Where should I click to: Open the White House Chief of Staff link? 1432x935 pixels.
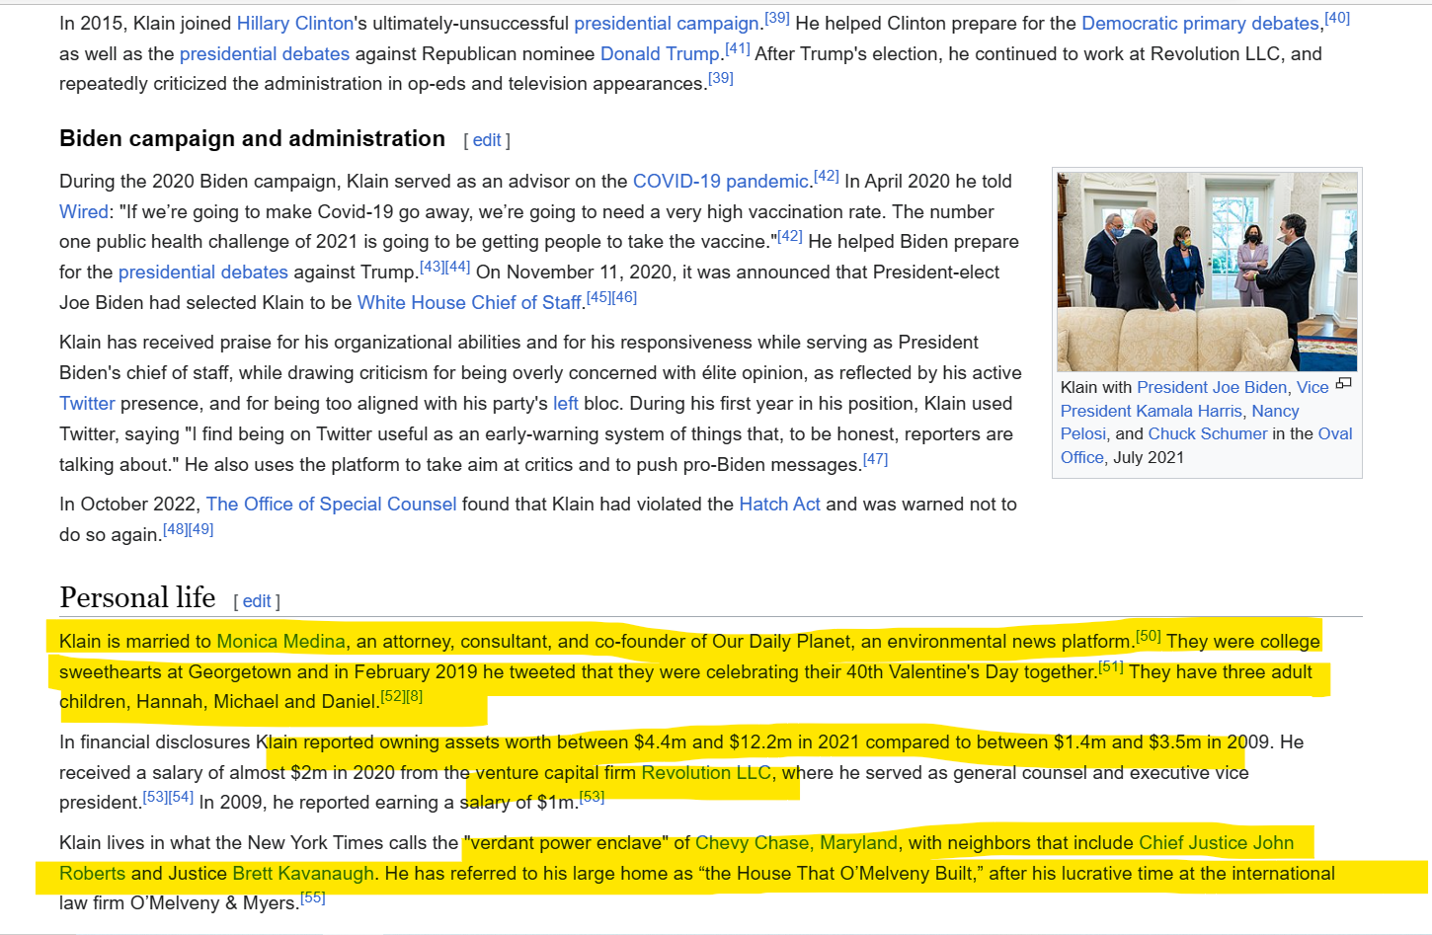[469, 302]
